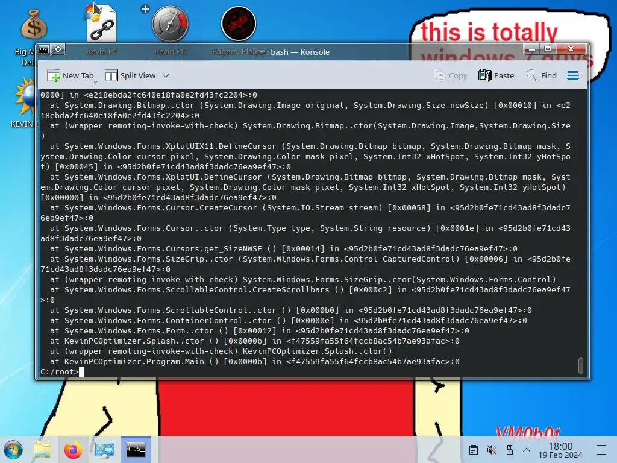Open Find search in Konsole

[542, 75]
